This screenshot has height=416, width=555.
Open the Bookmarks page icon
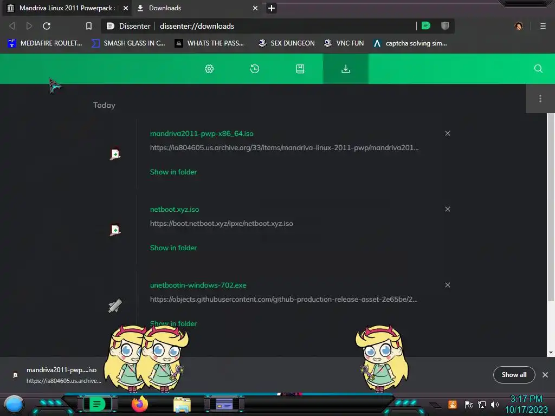click(x=300, y=69)
